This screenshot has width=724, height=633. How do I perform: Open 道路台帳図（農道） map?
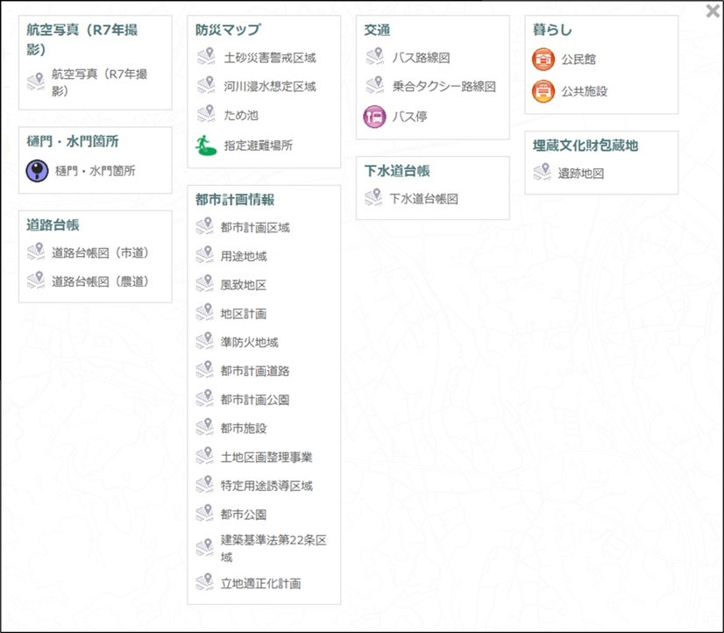pyautogui.click(x=100, y=281)
